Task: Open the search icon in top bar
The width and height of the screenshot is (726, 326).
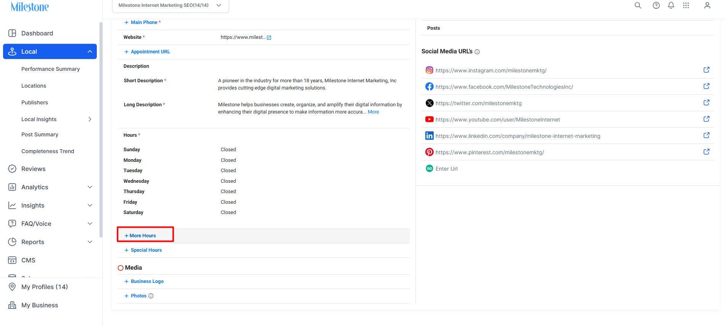Action: pos(638,5)
